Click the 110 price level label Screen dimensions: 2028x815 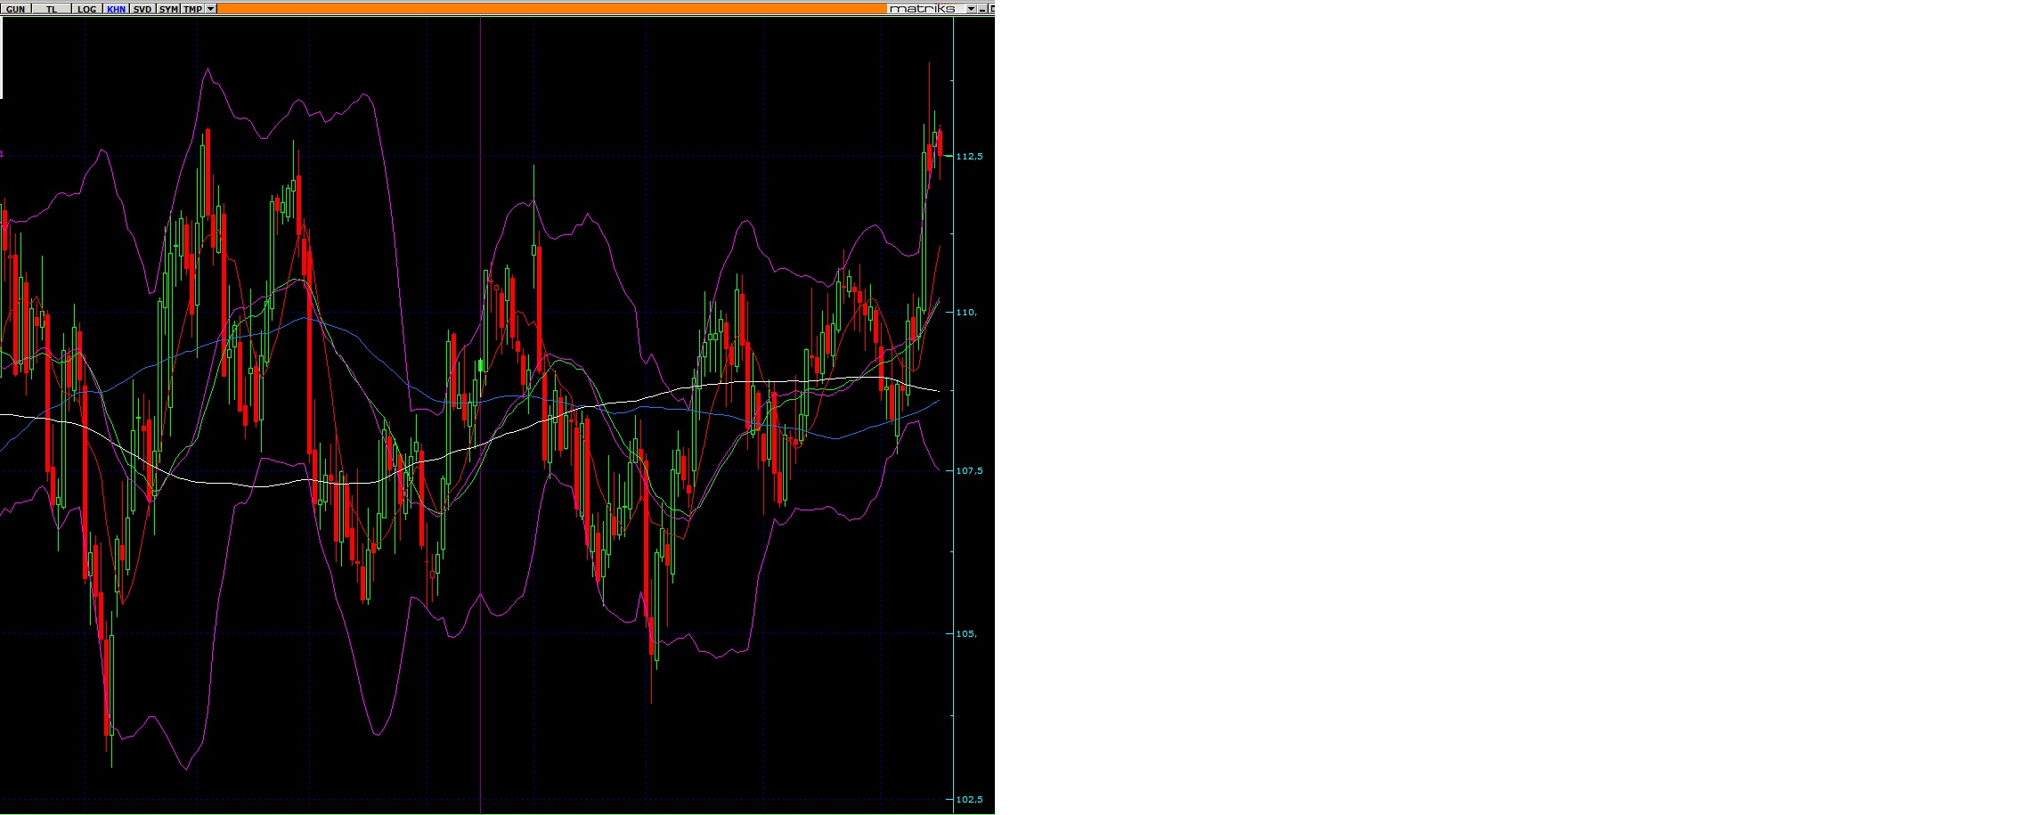[x=966, y=313]
